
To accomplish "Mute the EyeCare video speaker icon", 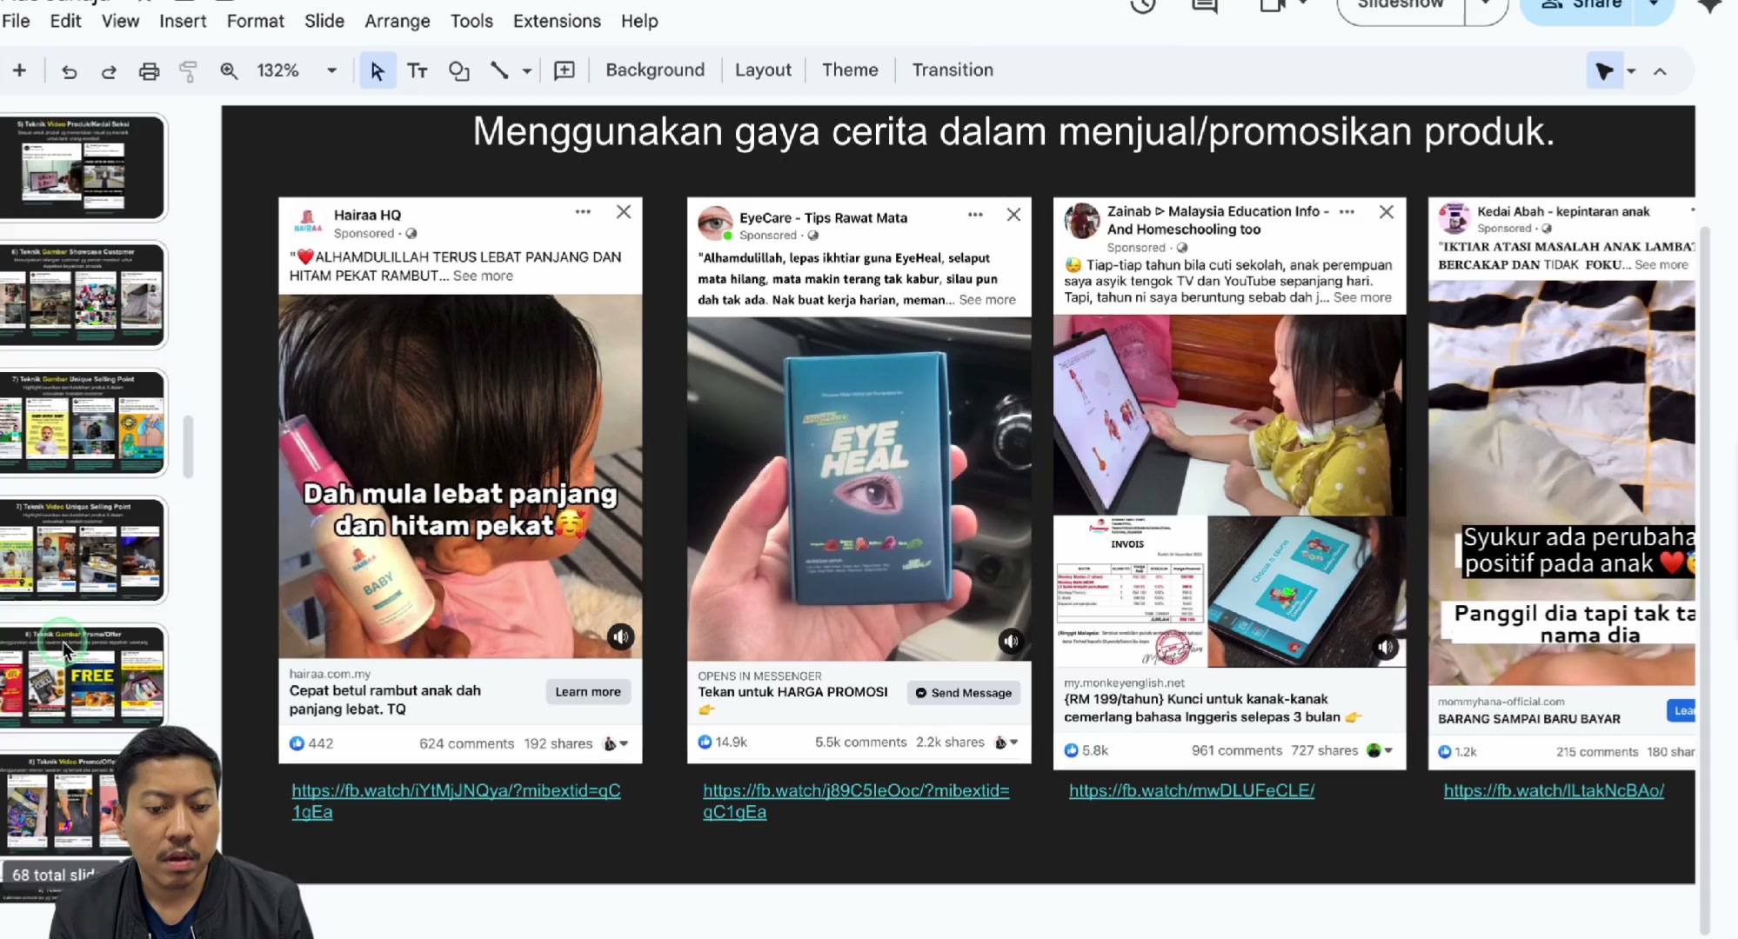I will [1010, 642].
